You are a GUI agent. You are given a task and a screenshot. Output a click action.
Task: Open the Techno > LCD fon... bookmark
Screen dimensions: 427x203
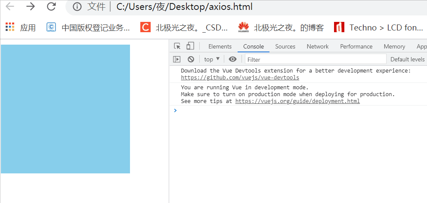[378, 27]
